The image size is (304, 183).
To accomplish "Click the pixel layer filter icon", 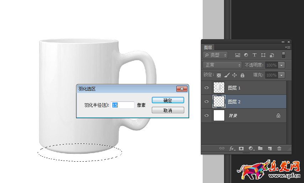I will [238, 55].
